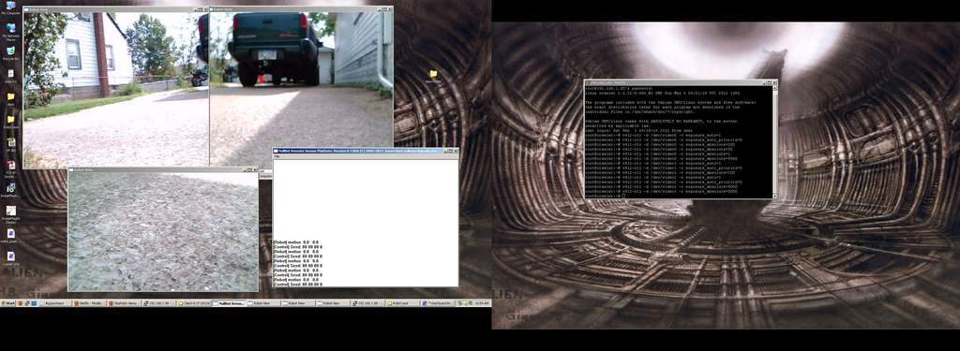Open the File menu in NullBot window

tap(277, 157)
